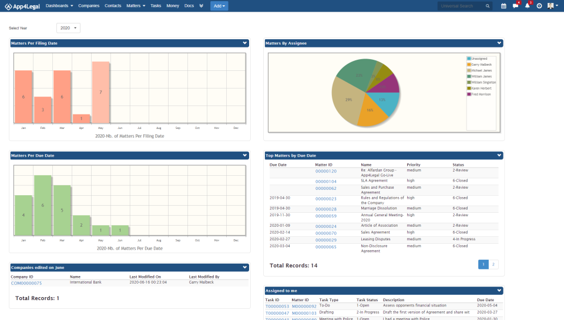Click the Apr filing bar with value 1
This screenshot has width=564, height=320.
81,119
